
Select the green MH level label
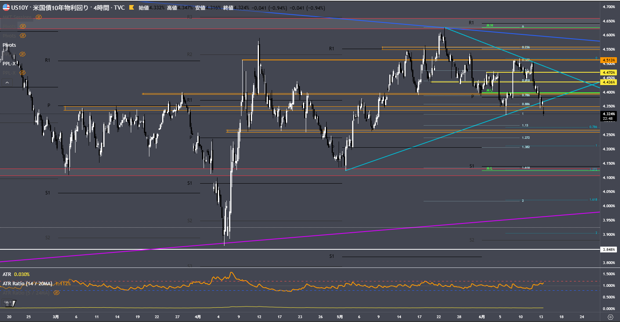click(490, 26)
